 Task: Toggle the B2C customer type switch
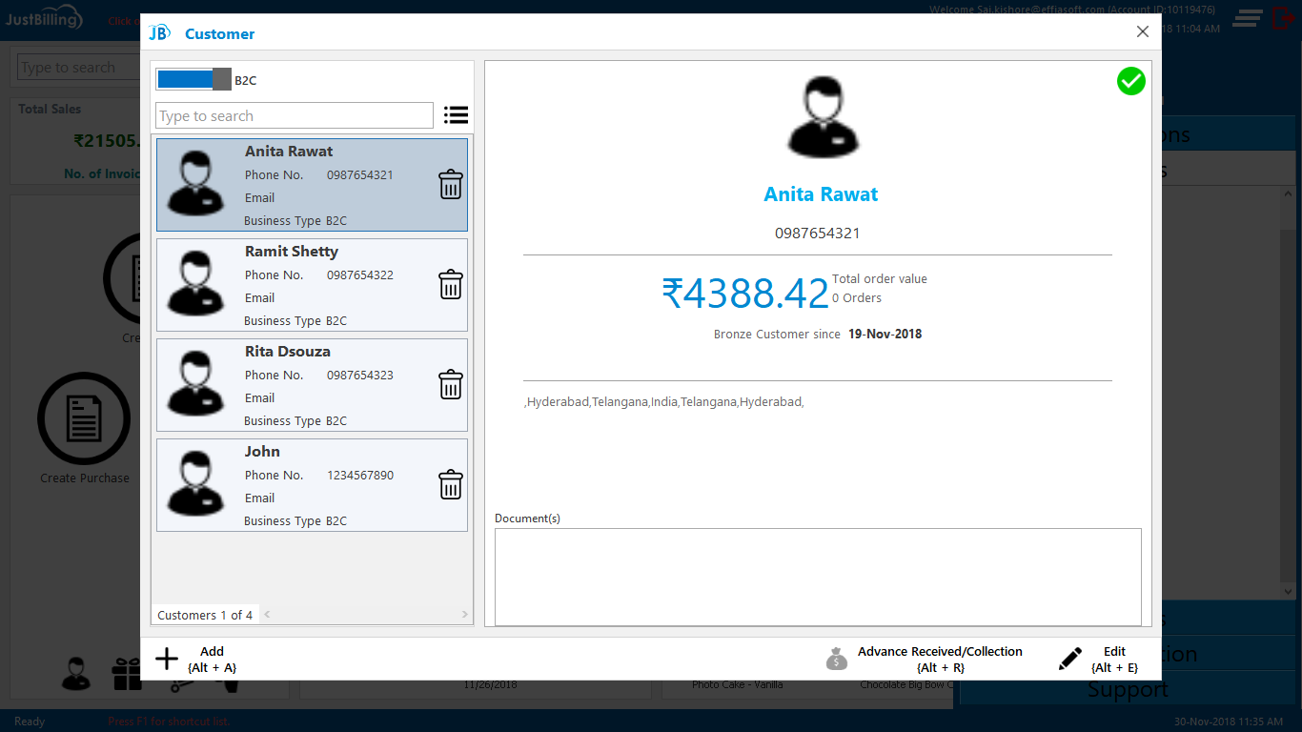click(x=193, y=79)
